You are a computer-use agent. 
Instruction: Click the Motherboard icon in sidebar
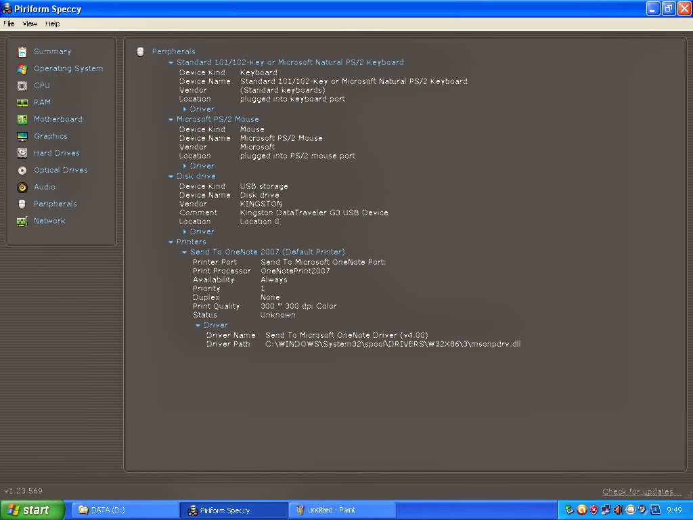tap(22, 119)
